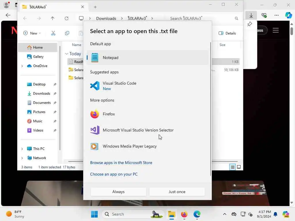Viewport: 295px width, 221px height.
Task: Click the S0LARAv3 breadcrumb in address bar
Action: click(x=137, y=18)
